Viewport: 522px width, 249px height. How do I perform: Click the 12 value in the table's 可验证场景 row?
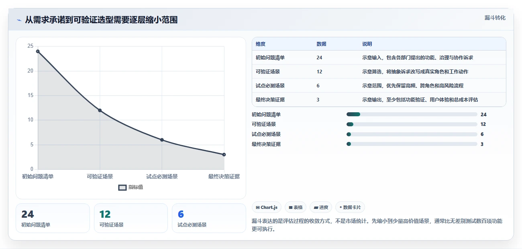319,72
